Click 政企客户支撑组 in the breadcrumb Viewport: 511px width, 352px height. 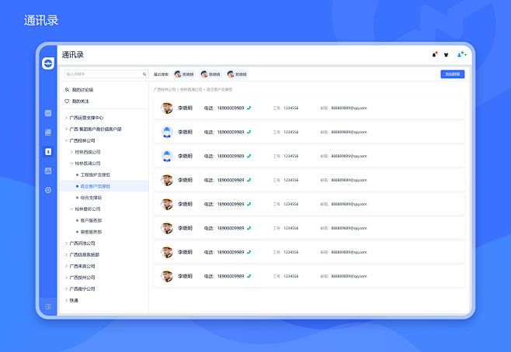coord(219,89)
